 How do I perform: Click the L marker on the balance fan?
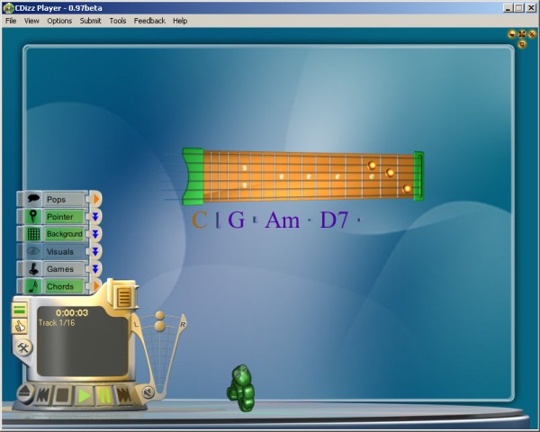click(x=136, y=325)
